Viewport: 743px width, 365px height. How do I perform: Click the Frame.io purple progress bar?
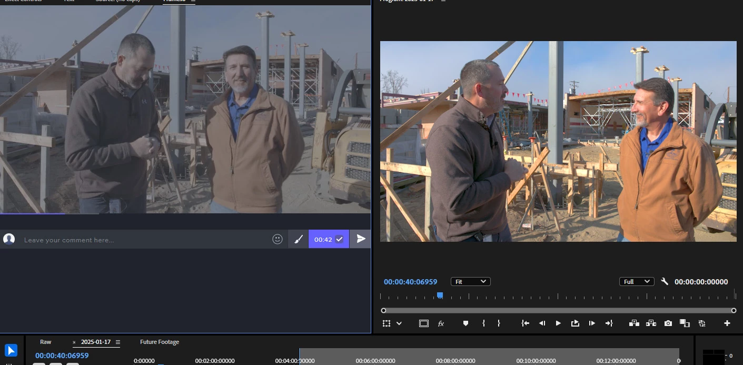tap(33, 213)
